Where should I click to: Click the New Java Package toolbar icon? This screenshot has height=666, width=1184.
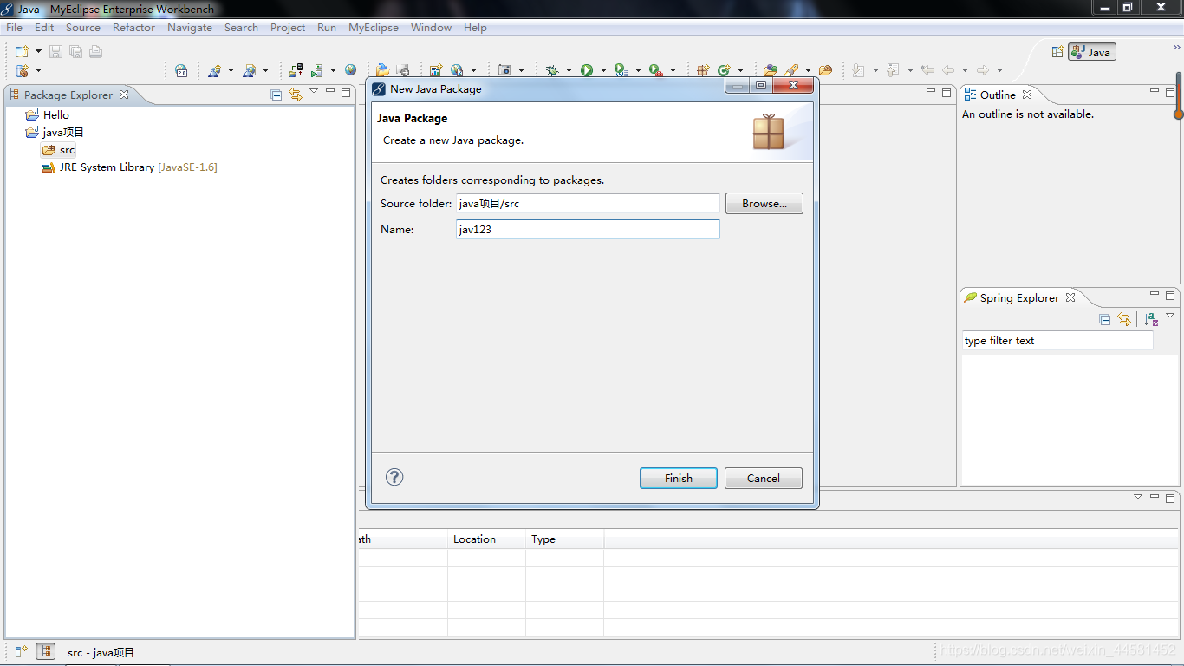click(x=703, y=70)
